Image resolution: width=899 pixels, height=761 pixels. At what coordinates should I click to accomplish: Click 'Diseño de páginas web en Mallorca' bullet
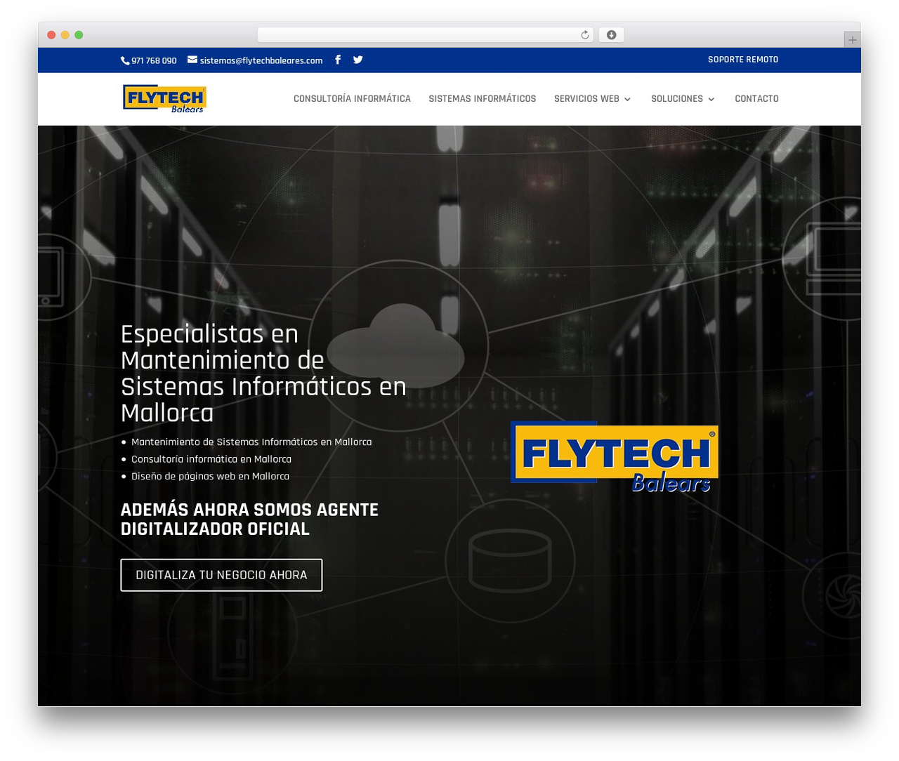(210, 476)
